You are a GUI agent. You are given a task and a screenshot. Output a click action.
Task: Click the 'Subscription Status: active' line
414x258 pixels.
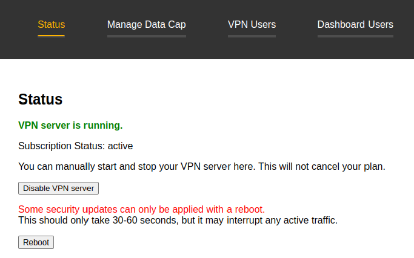click(x=76, y=146)
